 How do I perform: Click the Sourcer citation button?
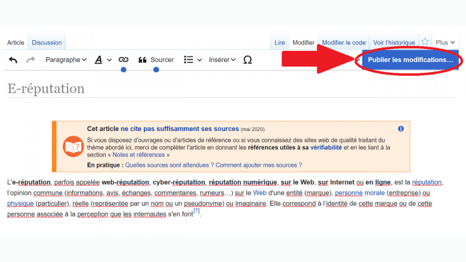tap(156, 60)
